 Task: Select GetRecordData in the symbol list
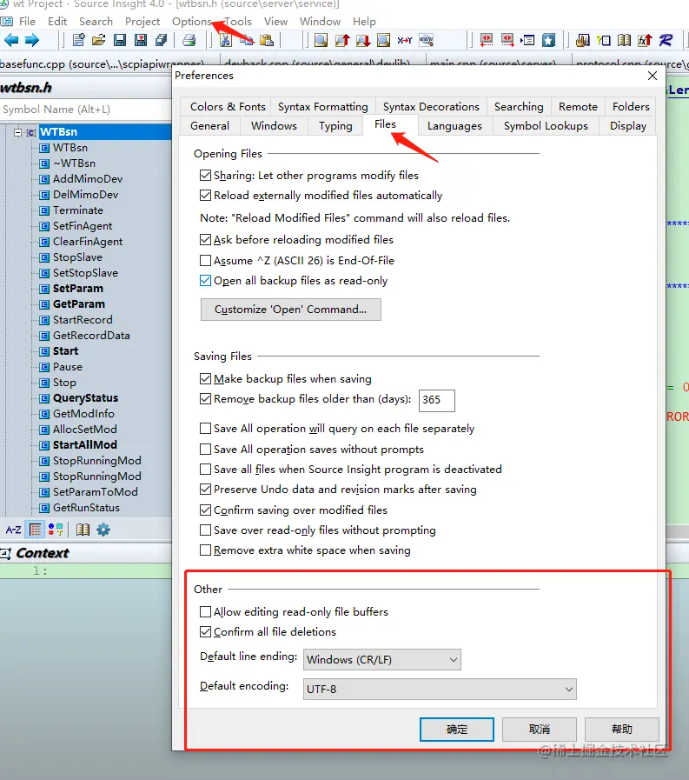click(91, 336)
